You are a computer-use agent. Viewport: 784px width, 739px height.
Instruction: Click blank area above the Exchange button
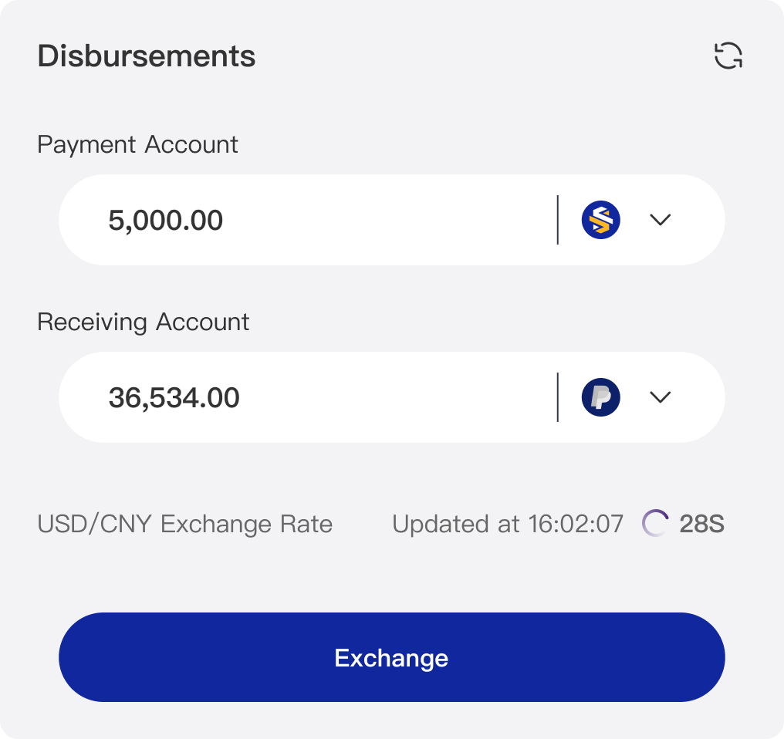tap(392, 575)
